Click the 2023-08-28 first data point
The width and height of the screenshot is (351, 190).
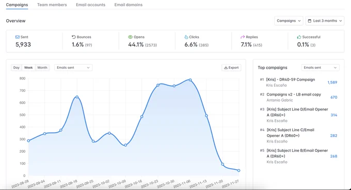(28, 141)
